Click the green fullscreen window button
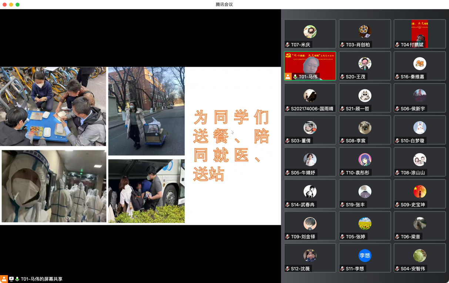The image size is (449, 283). (x=17, y=4)
